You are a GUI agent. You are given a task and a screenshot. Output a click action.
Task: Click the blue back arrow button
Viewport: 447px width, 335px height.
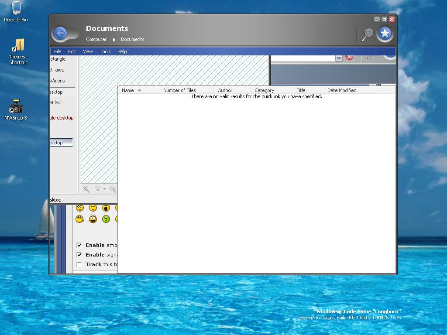tap(60, 34)
